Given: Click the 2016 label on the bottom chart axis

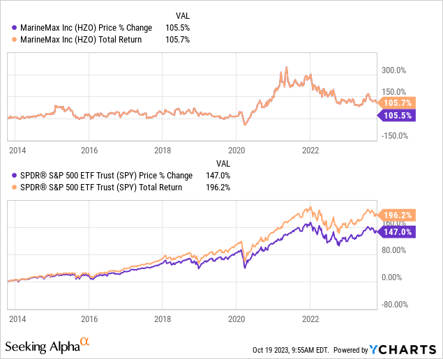Looking at the screenshot, I should pyautogui.click(x=89, y=316).
